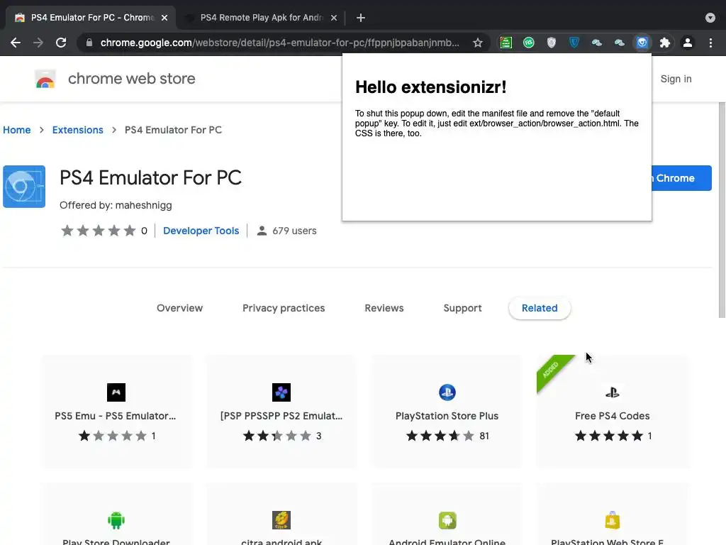Go back using the browser back arrow
This screenshot has height=545, width=726.
tap(16, 43)
